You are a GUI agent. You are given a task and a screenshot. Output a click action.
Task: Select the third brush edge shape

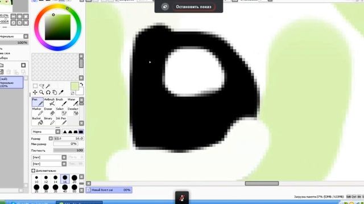pos(76,132)
